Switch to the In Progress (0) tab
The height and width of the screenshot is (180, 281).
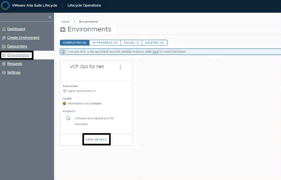click(x=105, y=43)
